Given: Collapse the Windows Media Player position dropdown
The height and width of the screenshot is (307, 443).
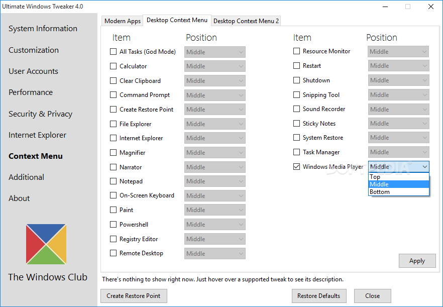Looking at the screenshot, I should point(398,167).
